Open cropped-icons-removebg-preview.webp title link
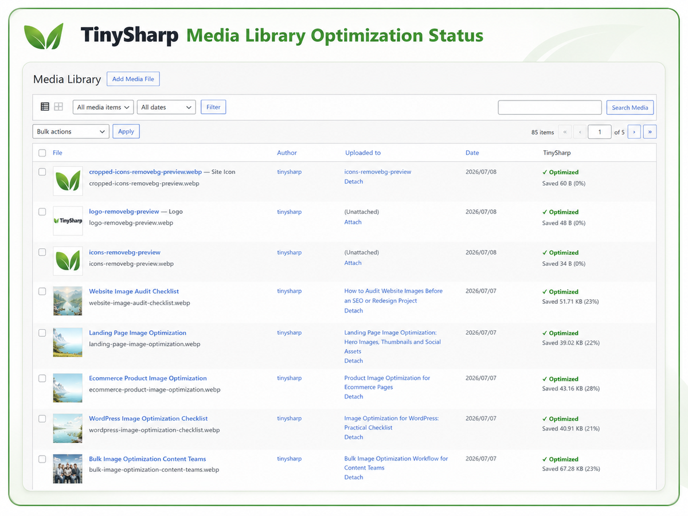This screenshot has width=688, height=516. pyautogui.click(x=145, y=172)
